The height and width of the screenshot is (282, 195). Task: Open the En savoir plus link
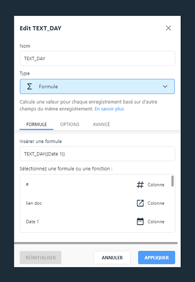[x=109, y=109]
